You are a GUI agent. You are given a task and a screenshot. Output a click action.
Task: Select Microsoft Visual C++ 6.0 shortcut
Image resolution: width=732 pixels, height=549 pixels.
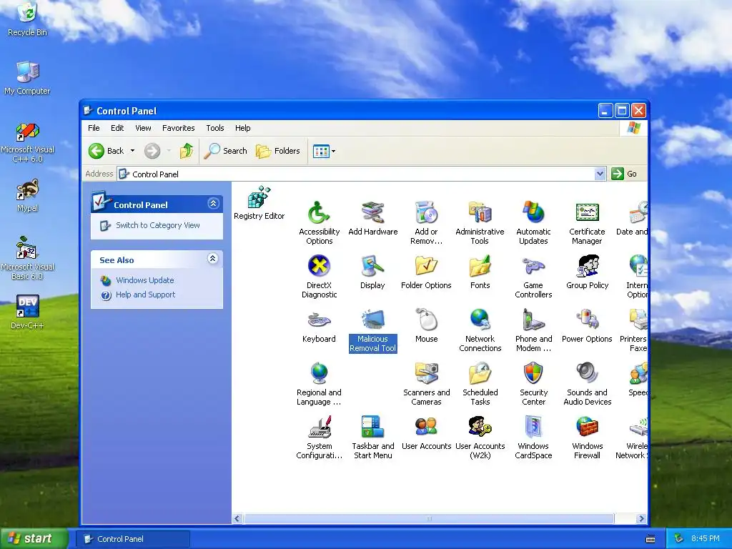28,142
